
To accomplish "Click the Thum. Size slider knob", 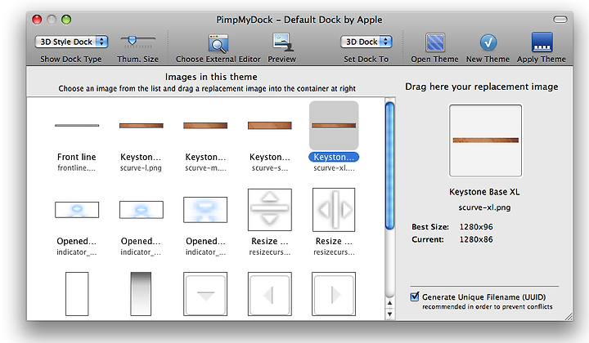I will pos(132,40).
